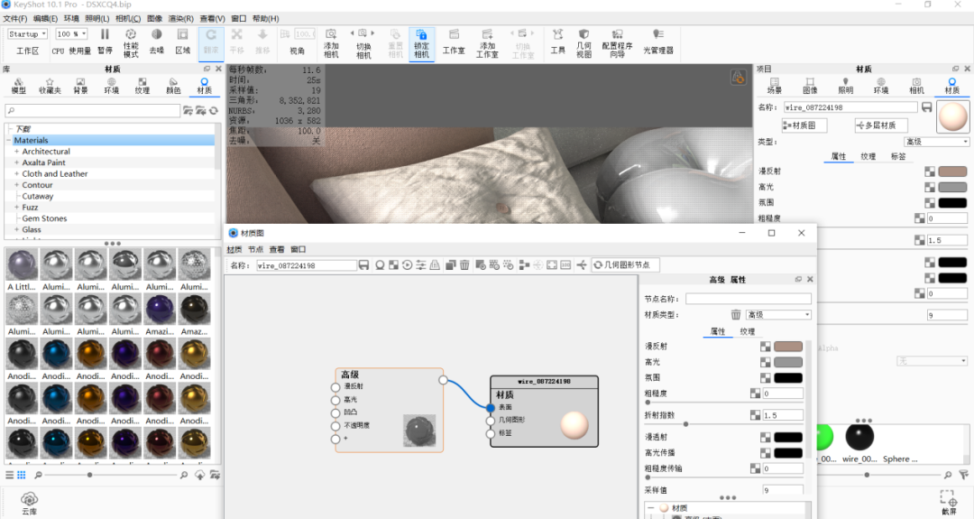974x519 pixels.
Task: Click the fit-to-frame icon in Material Graph toolbar
Action: click(x=552, y=265)
